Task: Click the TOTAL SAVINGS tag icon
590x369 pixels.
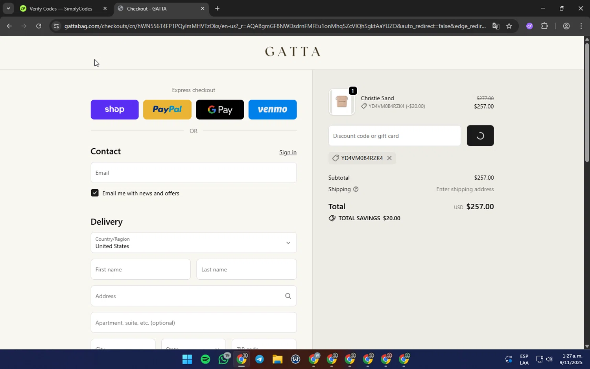Action: [x=332, y=218]
